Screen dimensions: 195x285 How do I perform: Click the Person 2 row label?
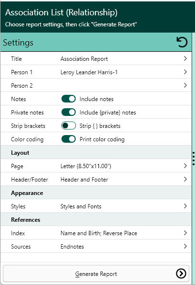pos(22,86)
